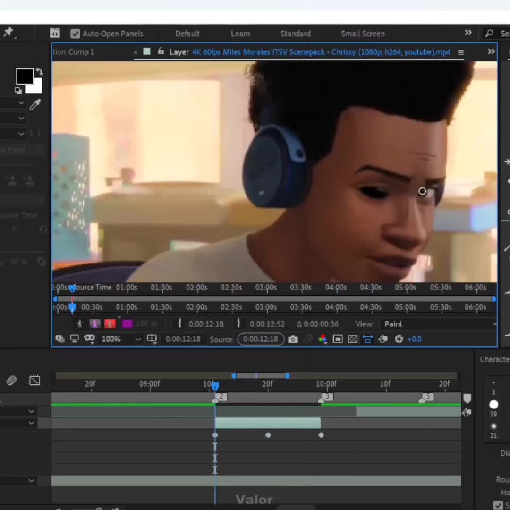
Task: Switch to the Default workspace
Action: (187, 34)
